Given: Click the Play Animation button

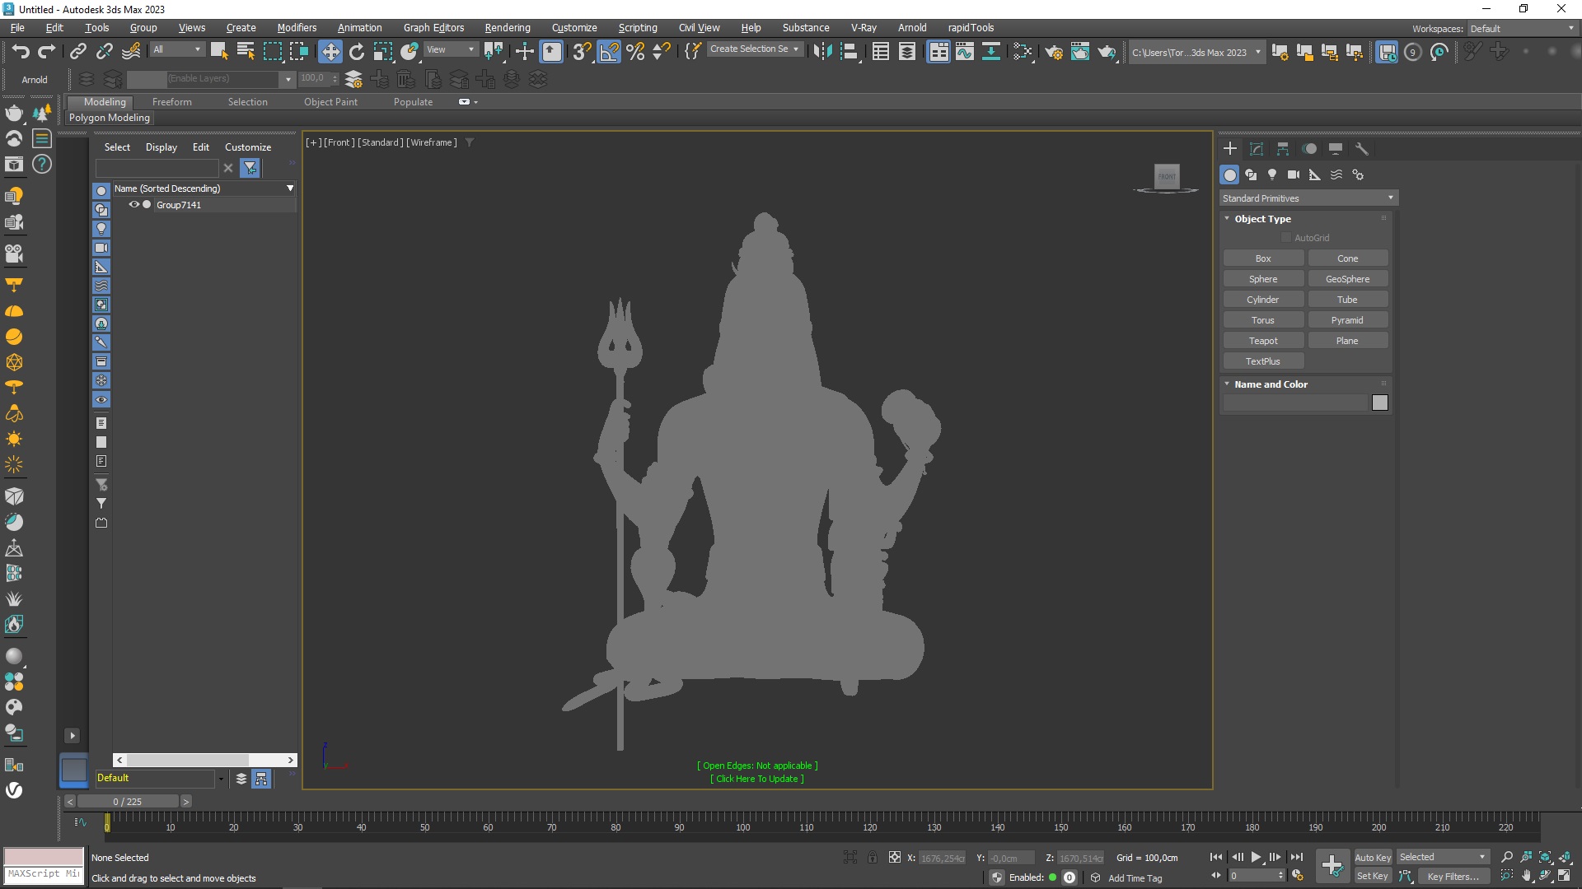Looking at the screenshot, I should click(x=1257, y=858).
